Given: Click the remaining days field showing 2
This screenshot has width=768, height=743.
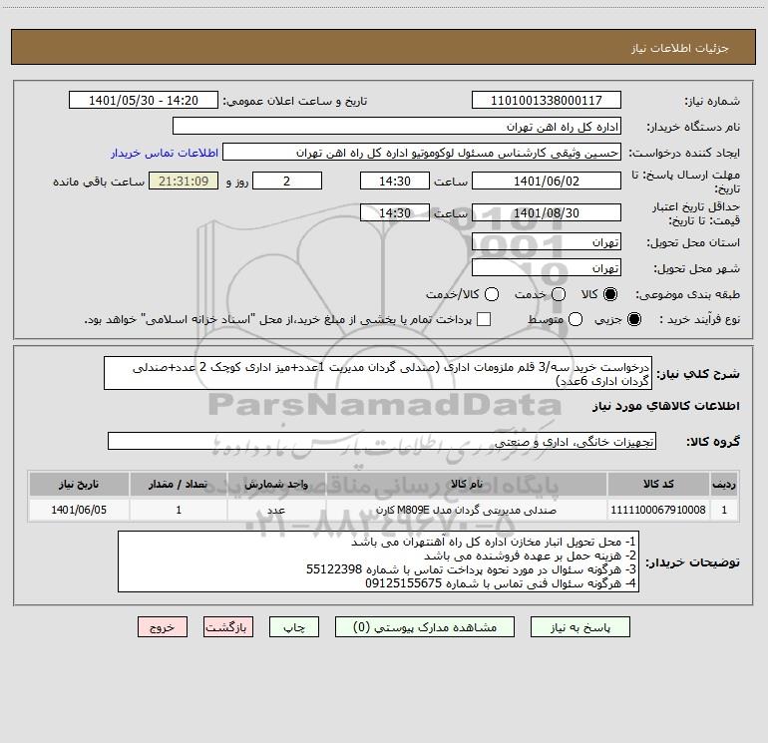Looking at the screenshot, I should coord(287,181).
